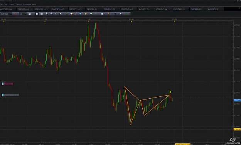This screenshot has width=241, height=145.
Task: Switch to the EUR/CHF, D1 chart tab
Action: 111,9
